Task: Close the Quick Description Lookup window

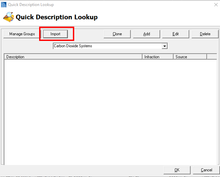Action: [x=216, y=5]
